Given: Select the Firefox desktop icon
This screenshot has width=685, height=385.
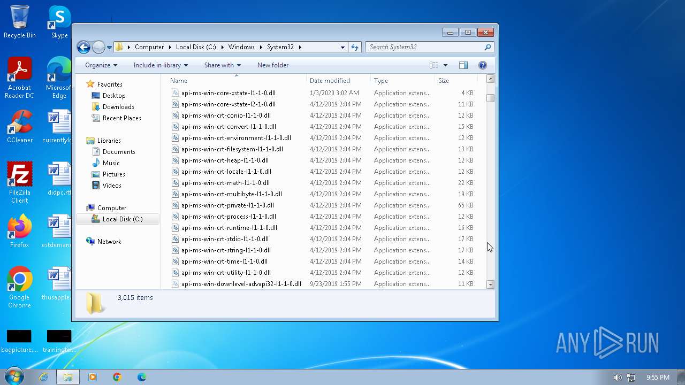Looking at the screenshot, I should (20, 232).
